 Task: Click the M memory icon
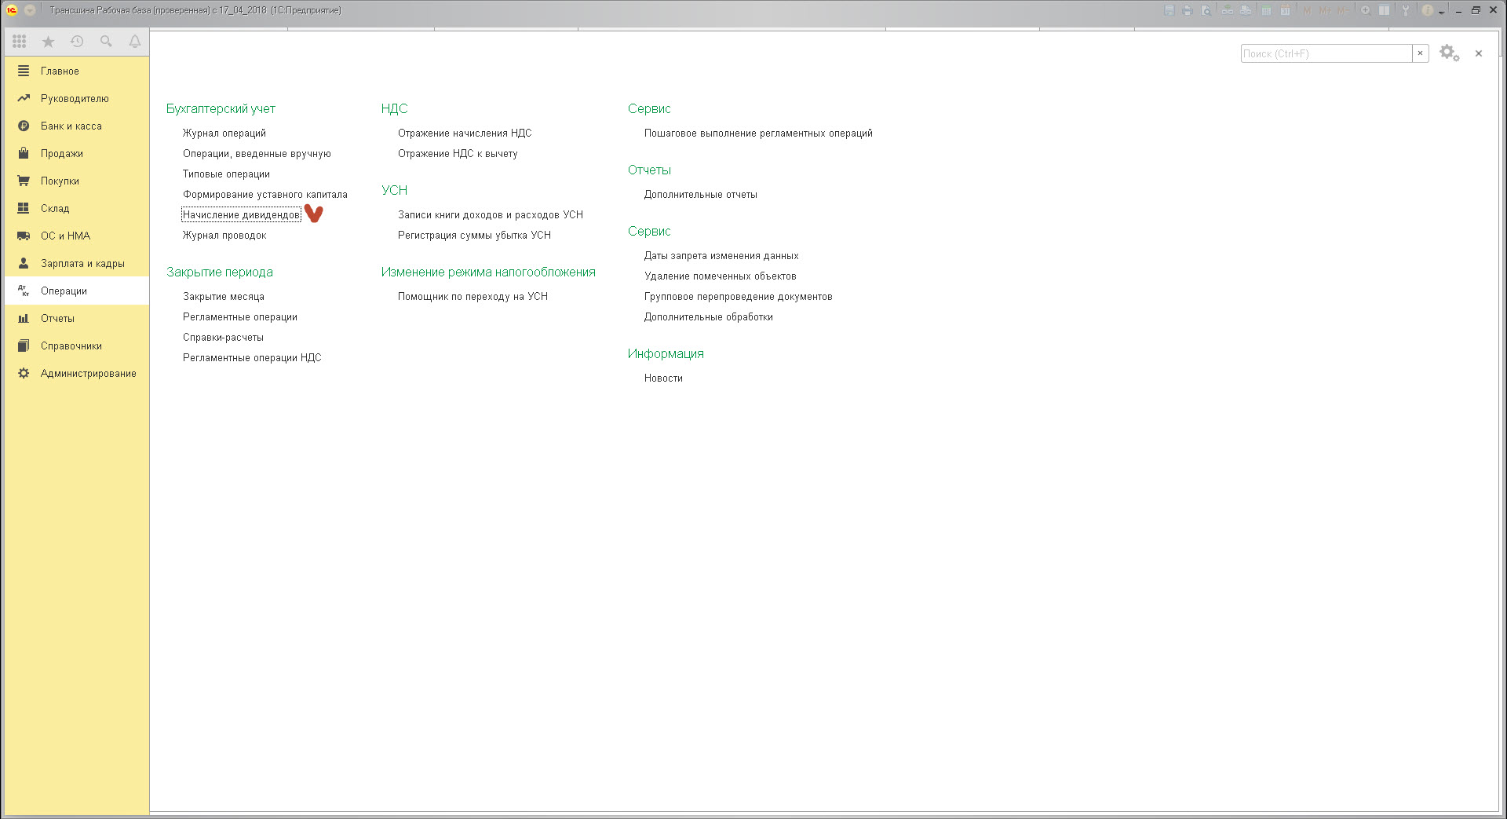1307,10
